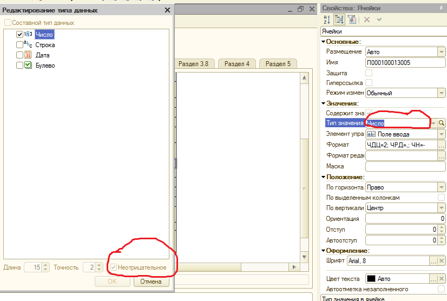Check the Строка type checkbox
This screenshot has width=447, height=301.
[x=20, y=45]
